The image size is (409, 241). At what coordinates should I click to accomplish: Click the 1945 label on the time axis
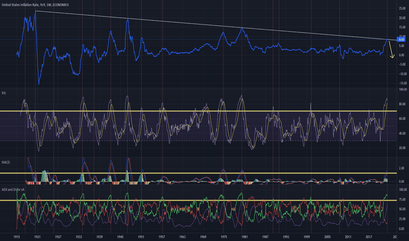point(120,237)
